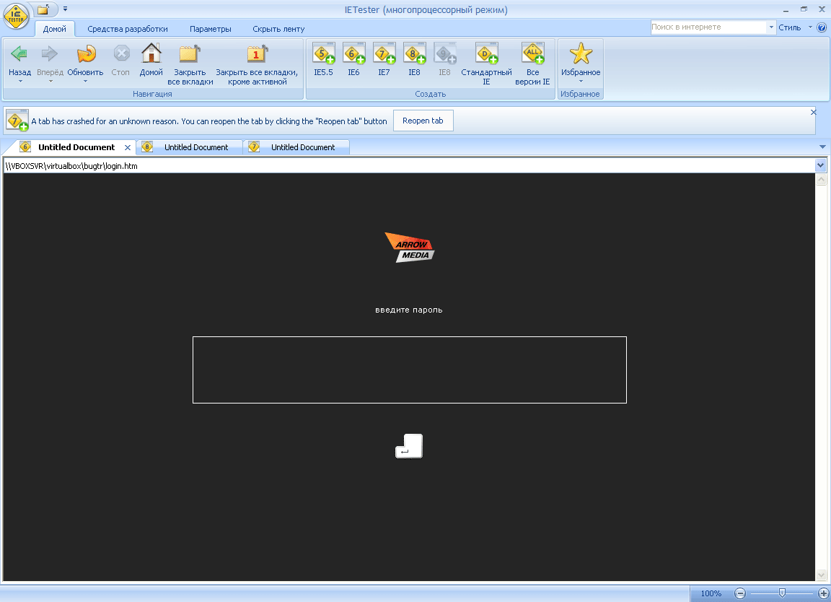Switch to the Домой ribbon tab

pos(55,29)
